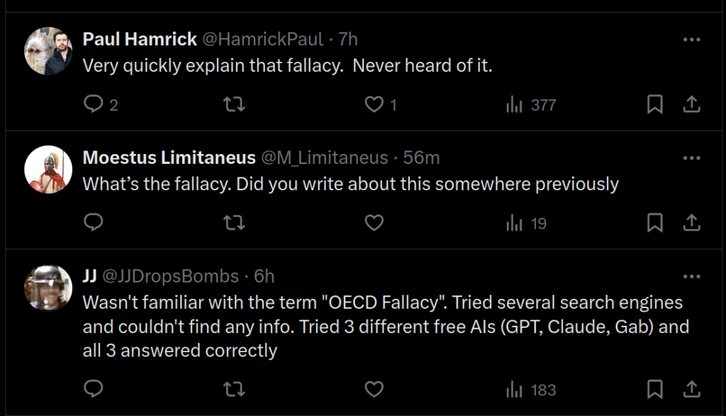Repost Paul Hamrick's tweet

tap(234, 105)
